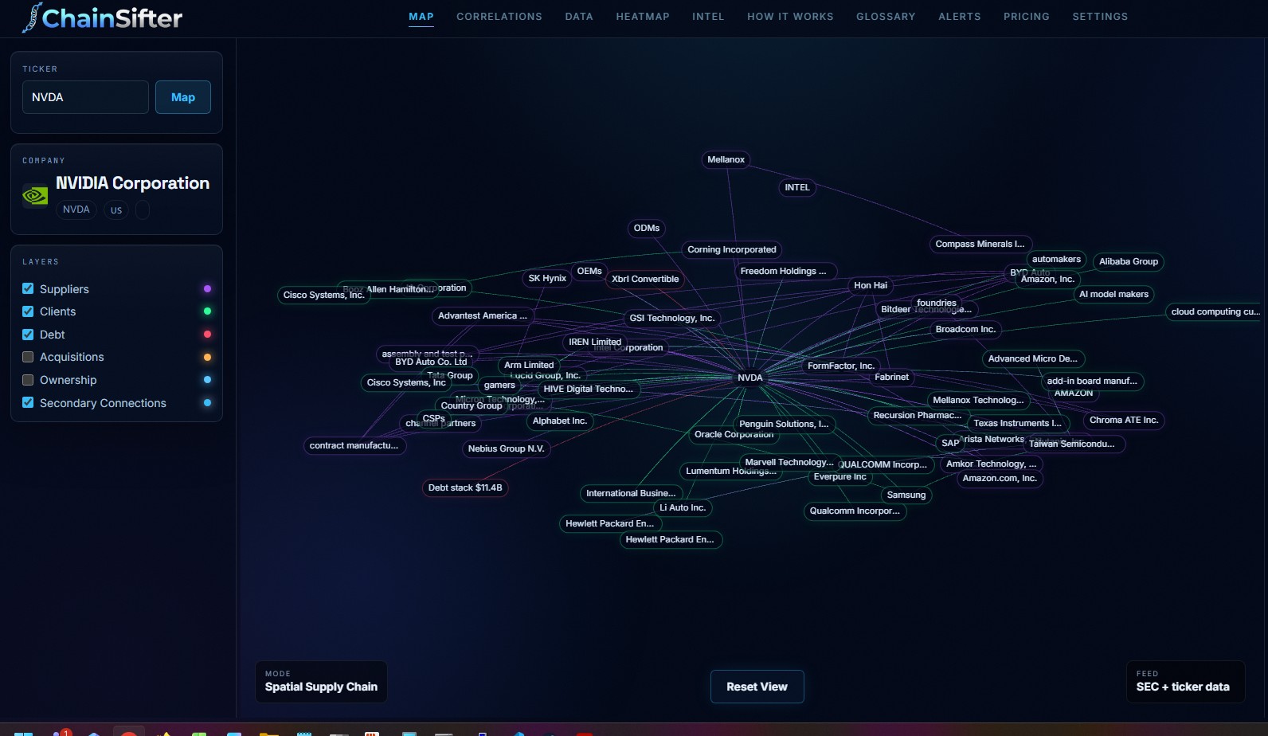Click the US country badge
1268x736 pixels.
pyautogui.click(x=116, y=210)
